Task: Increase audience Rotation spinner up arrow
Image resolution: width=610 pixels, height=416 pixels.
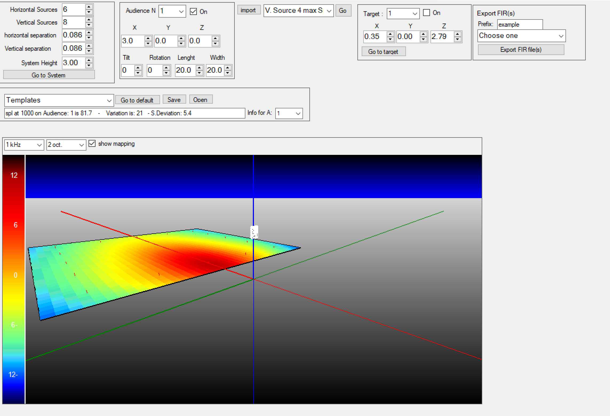Action: click(166, 68)
